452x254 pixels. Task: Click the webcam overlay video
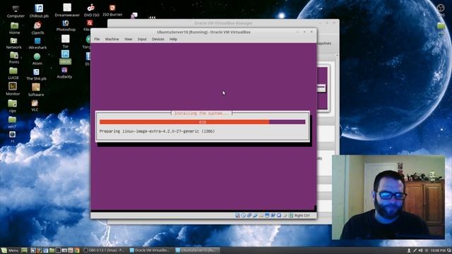(388, 198)
